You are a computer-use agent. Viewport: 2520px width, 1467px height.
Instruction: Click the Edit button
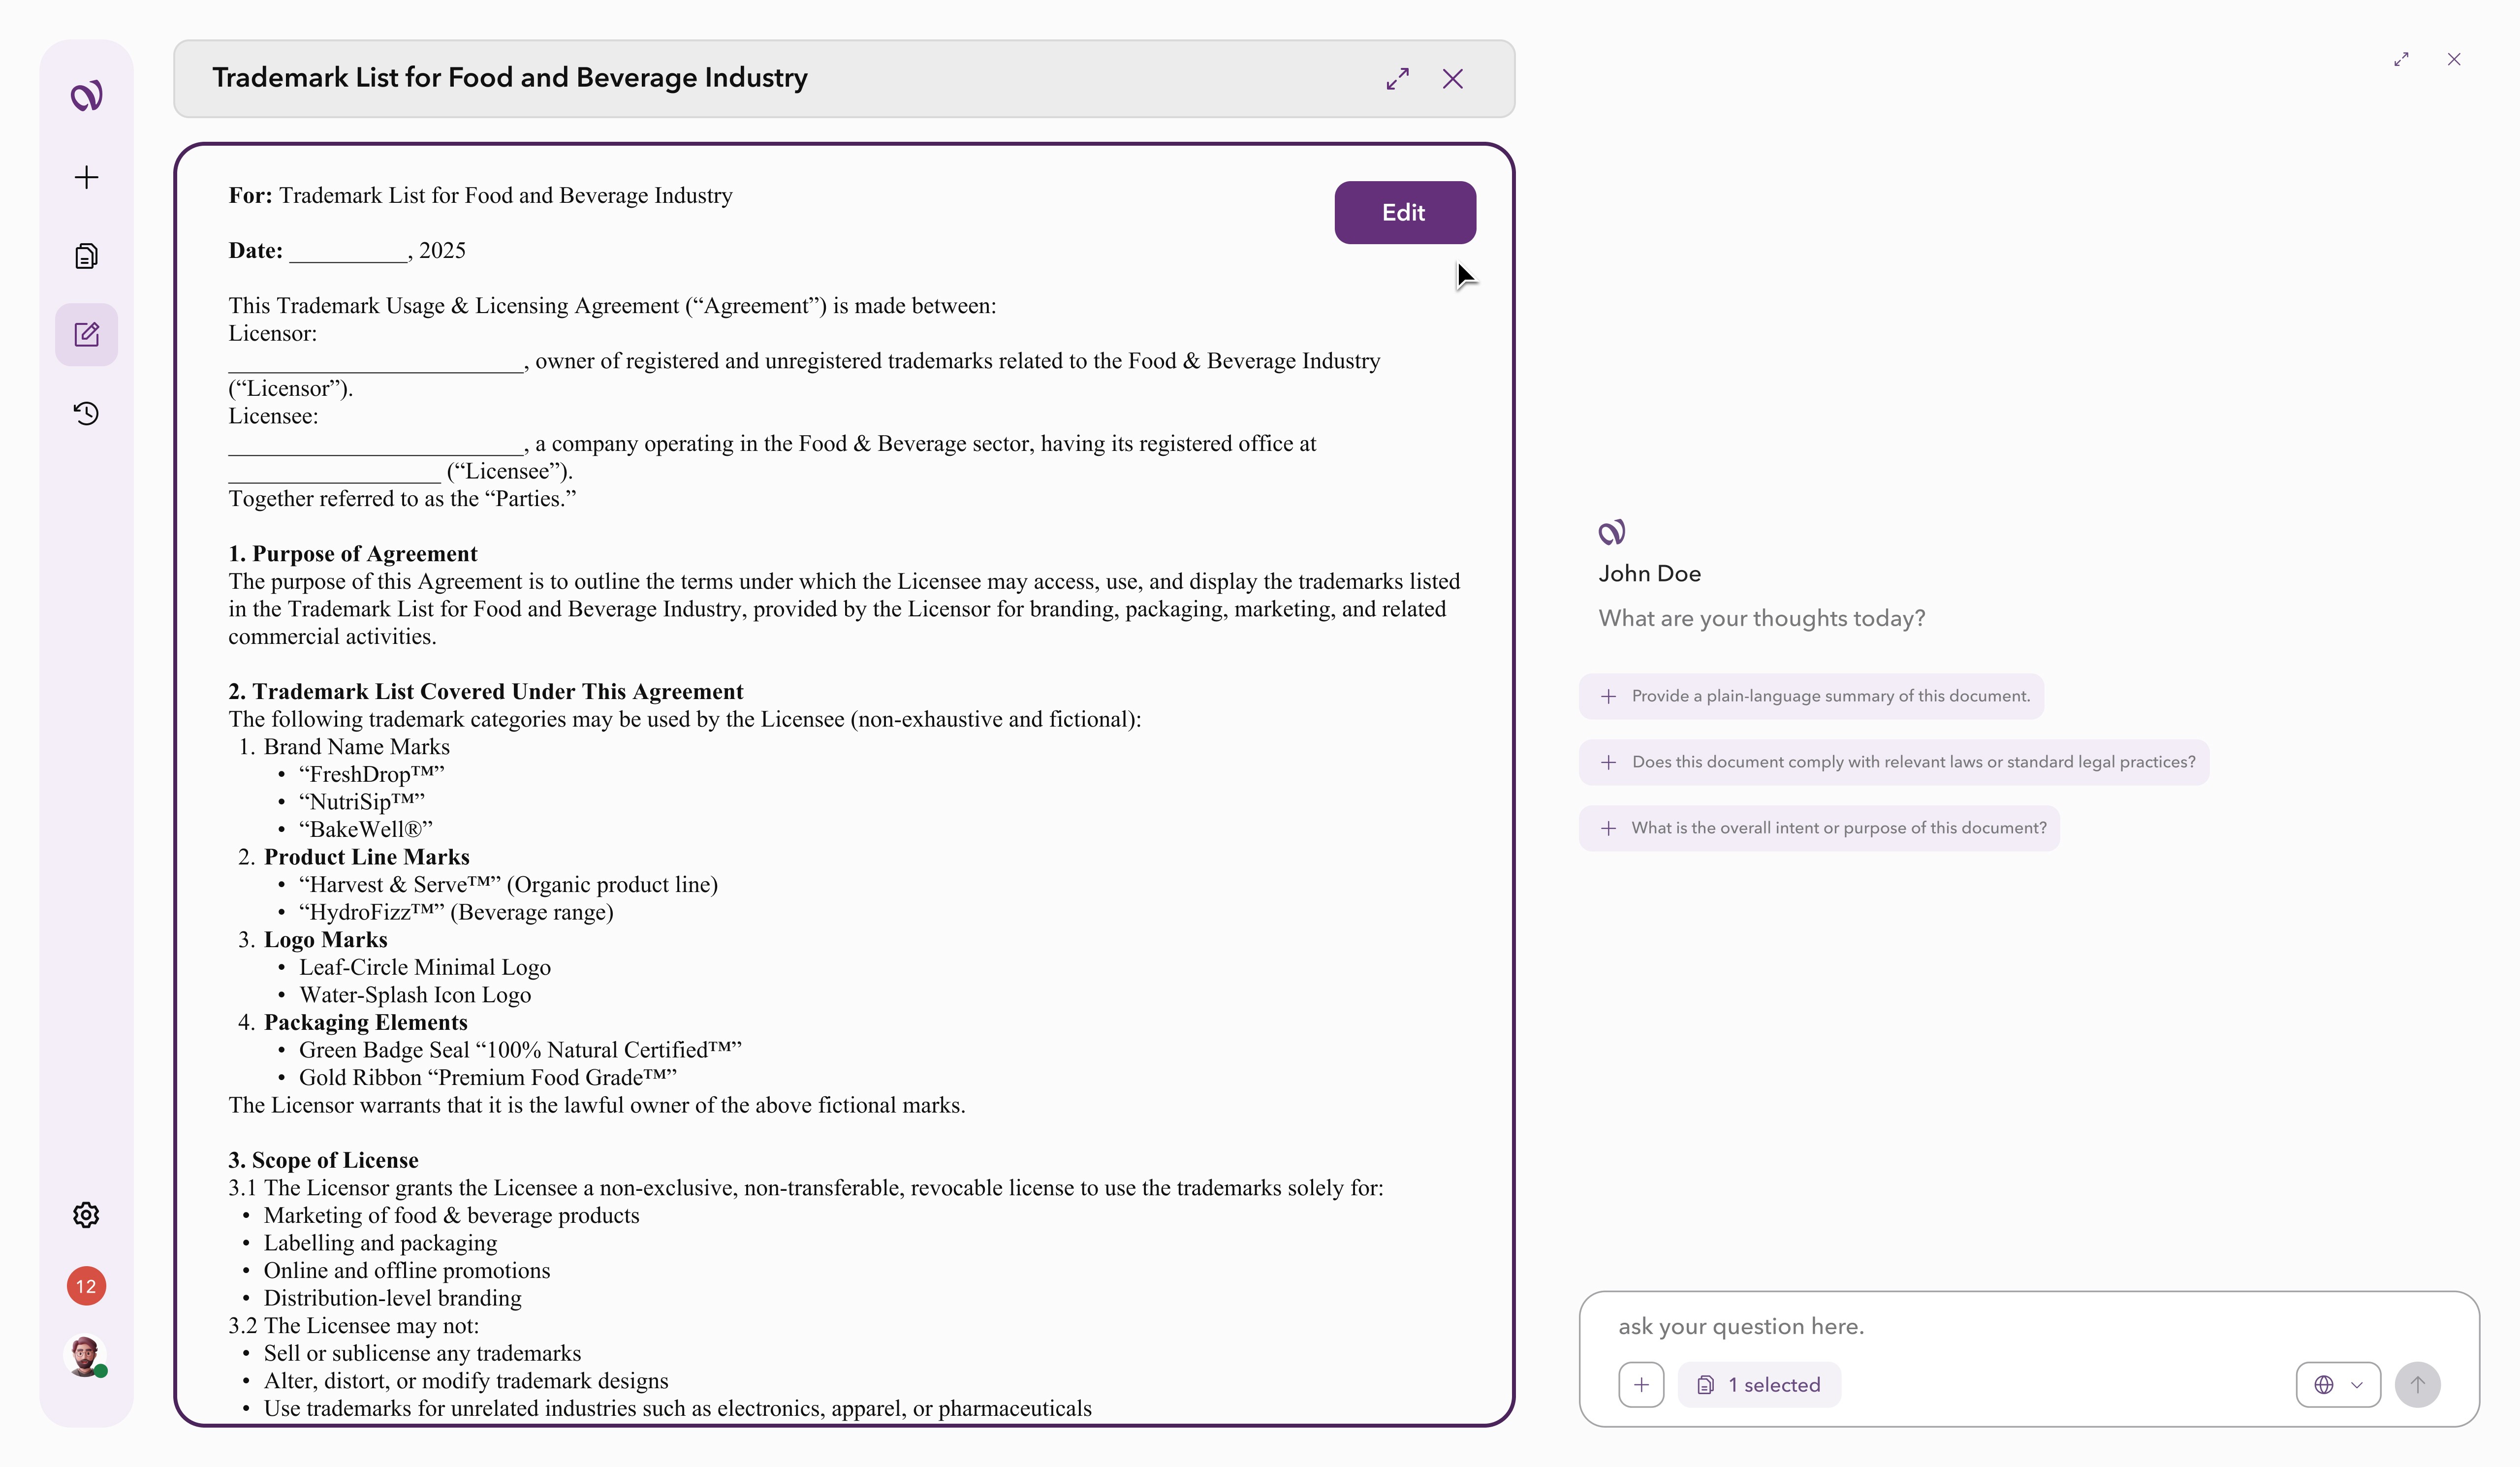coord(1404,212)
